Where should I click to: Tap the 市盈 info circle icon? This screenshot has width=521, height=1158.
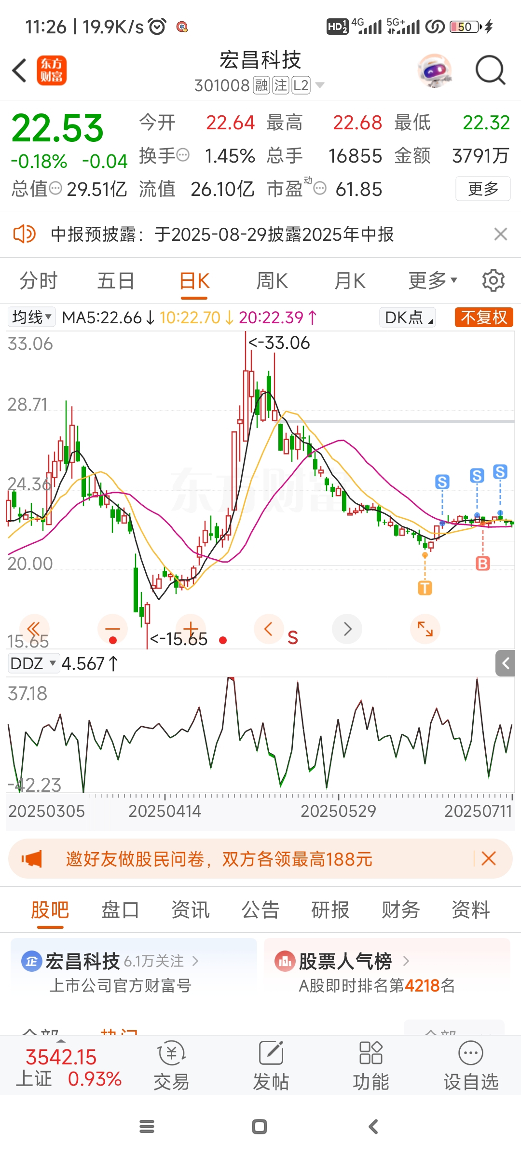[x=320, y=188]
